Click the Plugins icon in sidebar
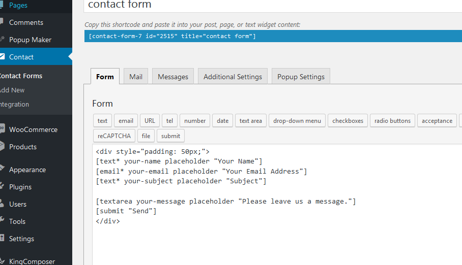The image size is (462, 265). pos(2,187)
